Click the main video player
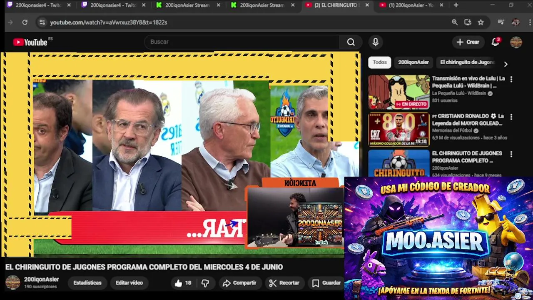This screenshot has width=533, height=300. point(180,154)
